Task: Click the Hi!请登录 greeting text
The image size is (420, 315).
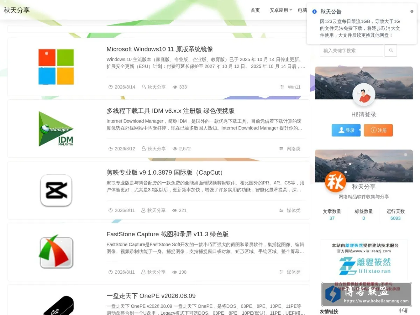Action: coord(364,114)
